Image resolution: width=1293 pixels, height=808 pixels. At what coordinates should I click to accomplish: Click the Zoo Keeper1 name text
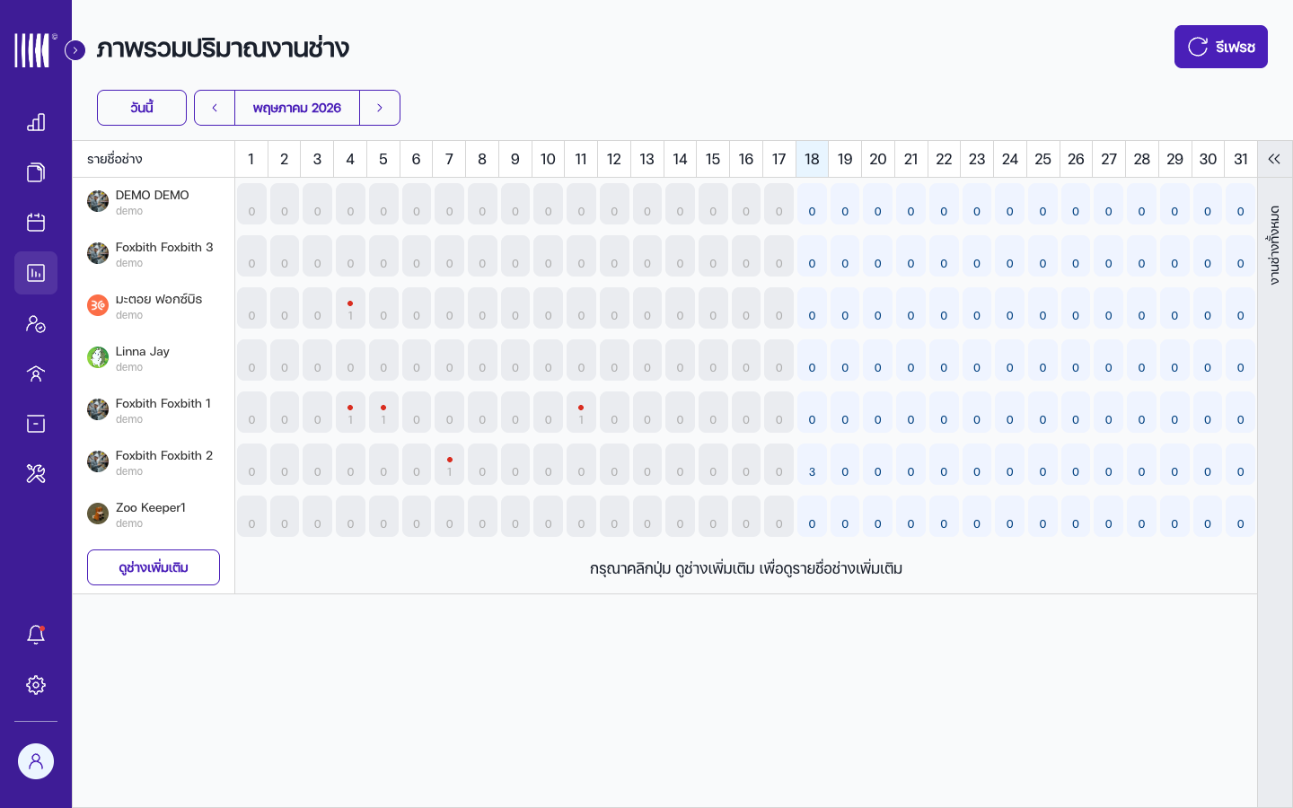pos(151,507)
